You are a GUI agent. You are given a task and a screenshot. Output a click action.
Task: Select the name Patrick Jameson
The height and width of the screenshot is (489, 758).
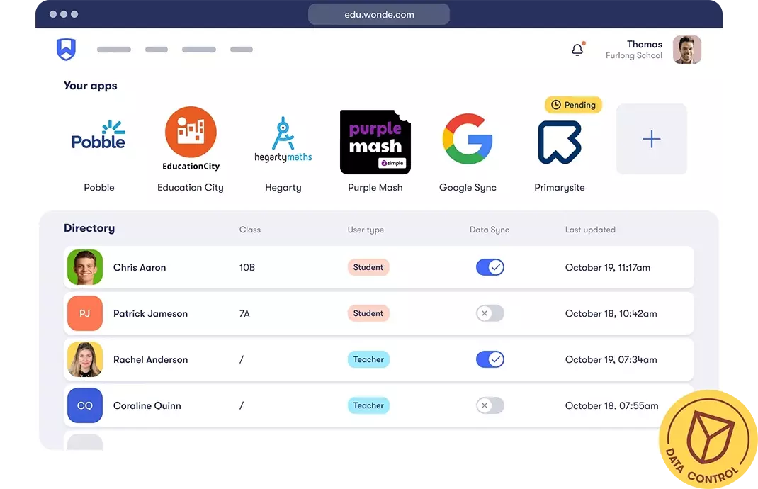150,313
